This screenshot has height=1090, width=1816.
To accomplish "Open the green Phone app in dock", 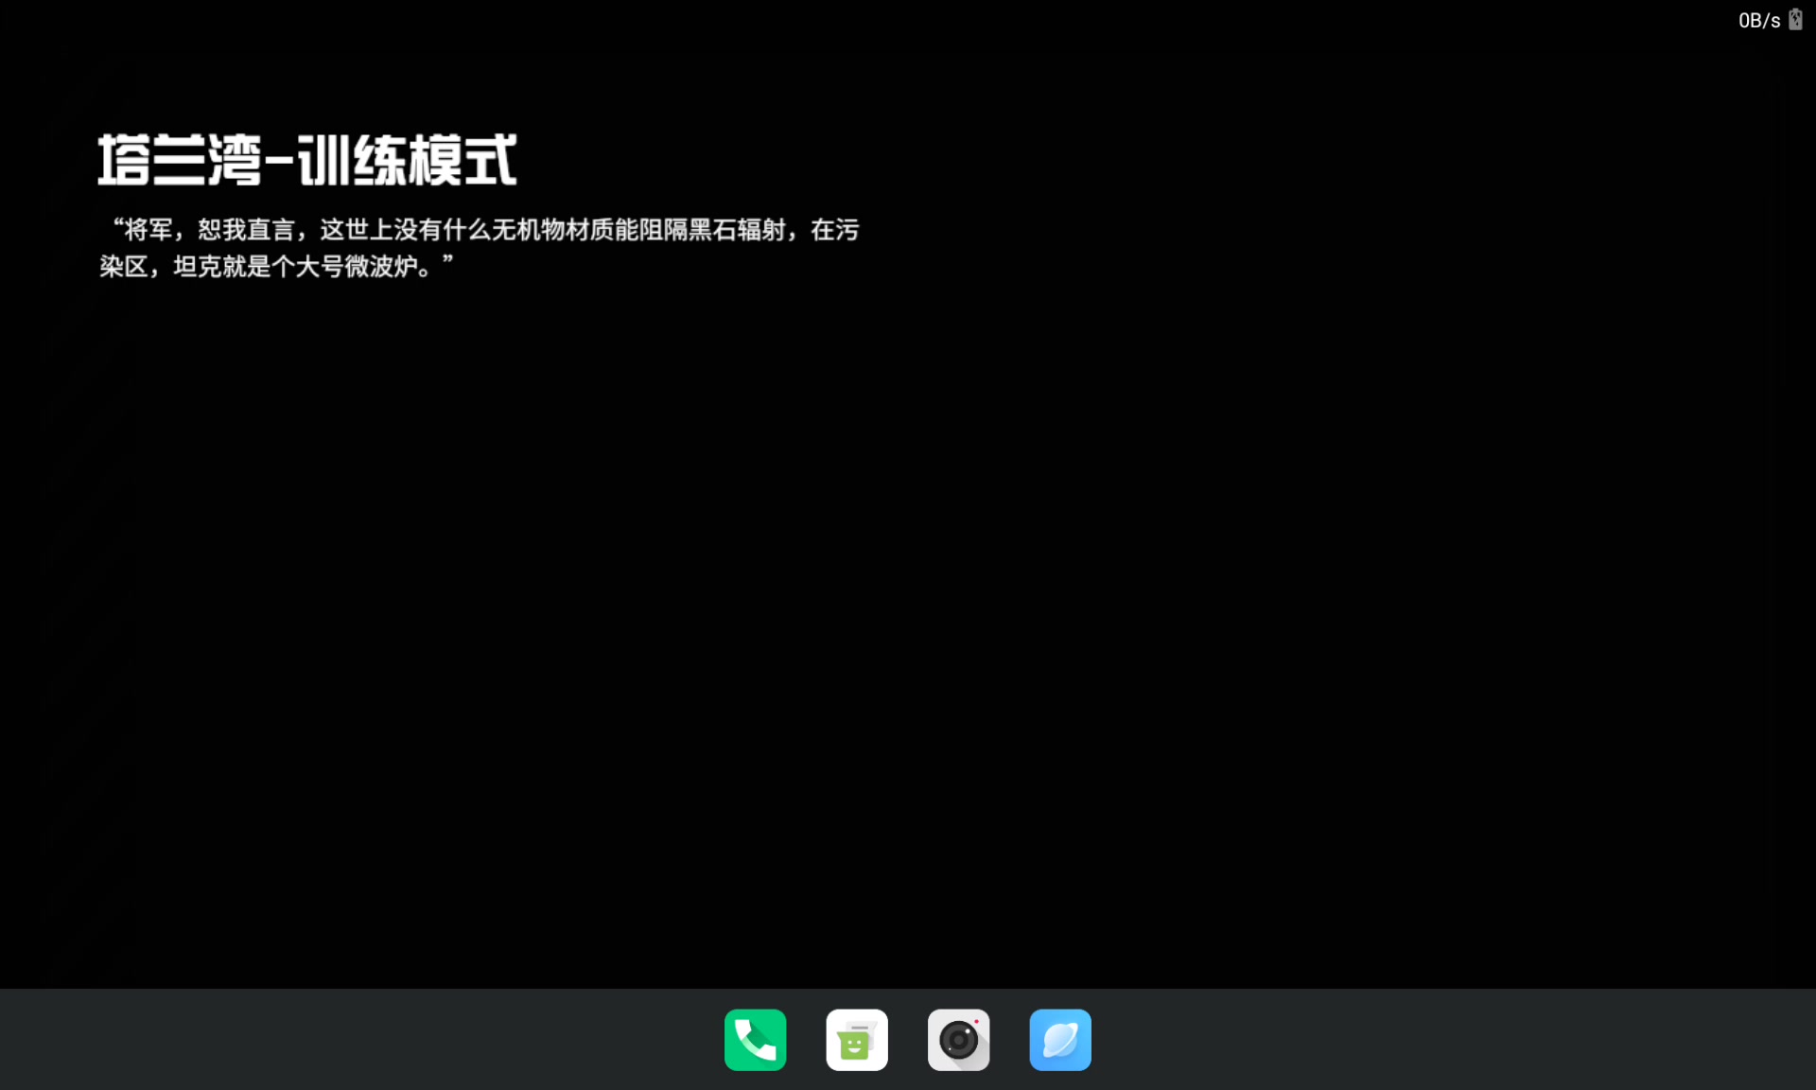I will tap(755, 1040).
